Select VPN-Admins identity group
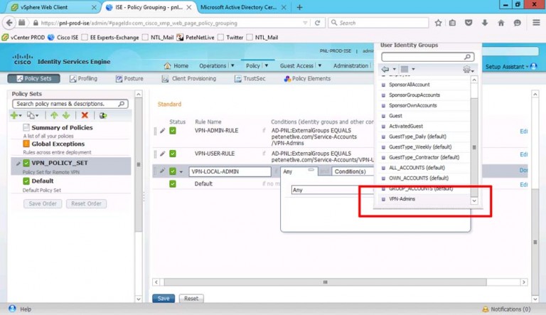546x315 pixels. 402,199
